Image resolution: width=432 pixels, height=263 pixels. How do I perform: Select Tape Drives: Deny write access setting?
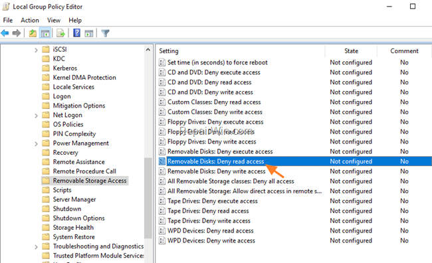point(209,221)
